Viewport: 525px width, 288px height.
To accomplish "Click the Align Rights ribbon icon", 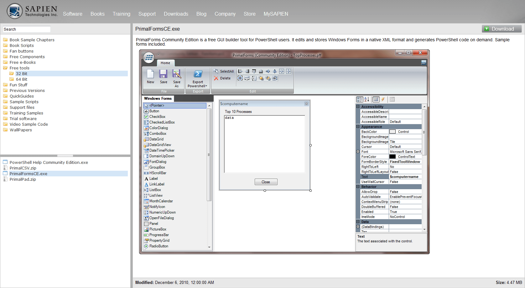I will click(x=247, y=71).
